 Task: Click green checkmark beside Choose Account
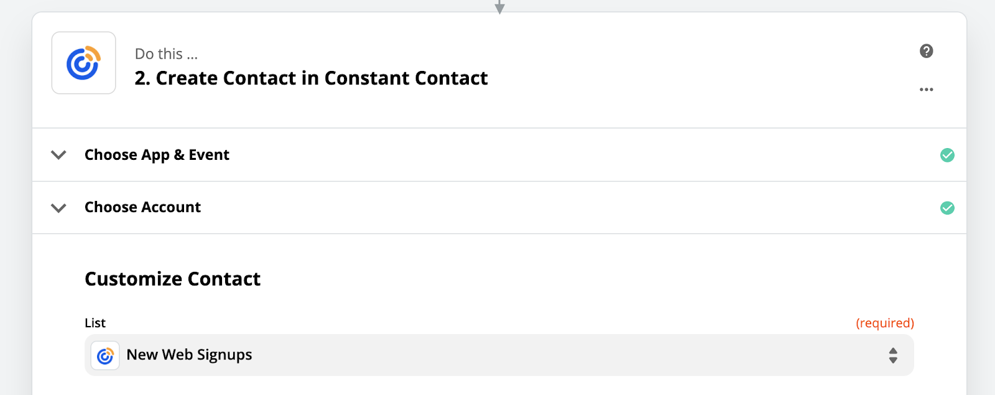947,208
